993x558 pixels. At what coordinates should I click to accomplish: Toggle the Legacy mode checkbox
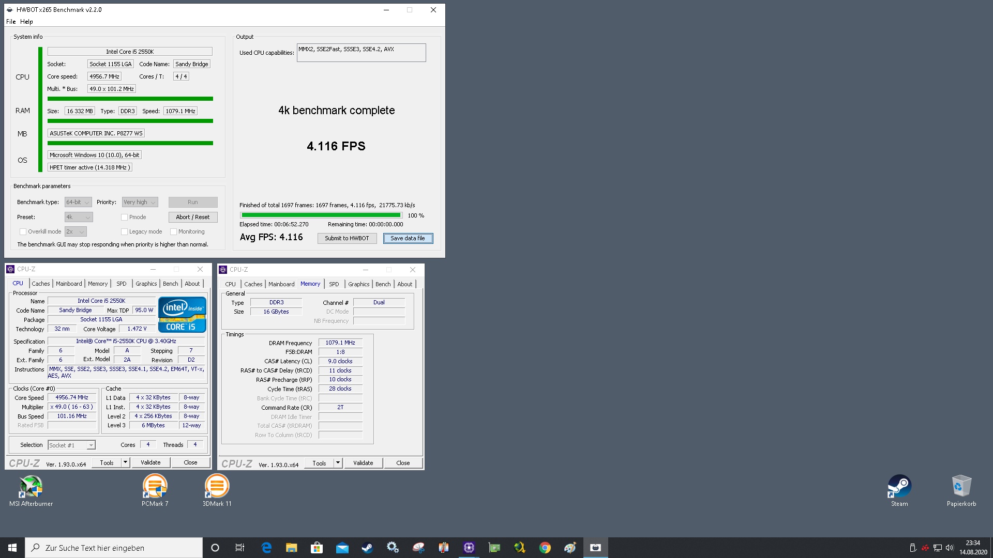[124, 232]
